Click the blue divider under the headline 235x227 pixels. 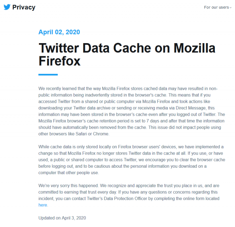pos(48,74)
